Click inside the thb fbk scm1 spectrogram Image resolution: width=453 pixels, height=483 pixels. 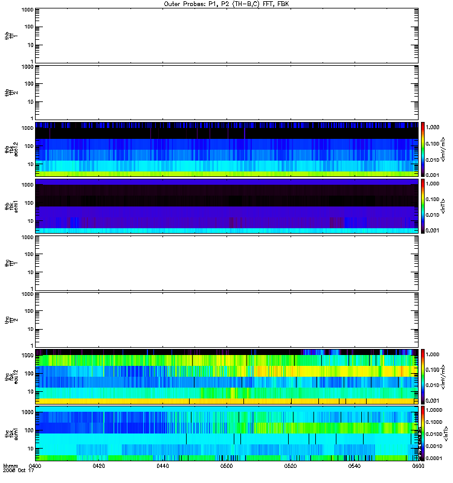click(226, 206)
